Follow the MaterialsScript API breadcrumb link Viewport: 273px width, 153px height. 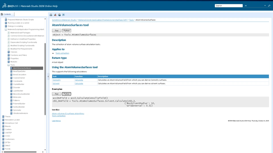tap(103, 20)
